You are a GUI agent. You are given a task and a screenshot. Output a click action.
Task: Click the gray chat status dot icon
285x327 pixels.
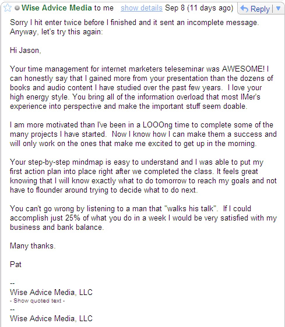17,8
